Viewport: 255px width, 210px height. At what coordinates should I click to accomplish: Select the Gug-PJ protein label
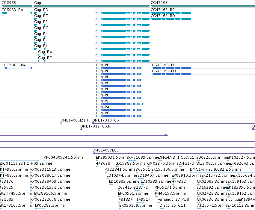pyautogui.click(x=102, y=101)
